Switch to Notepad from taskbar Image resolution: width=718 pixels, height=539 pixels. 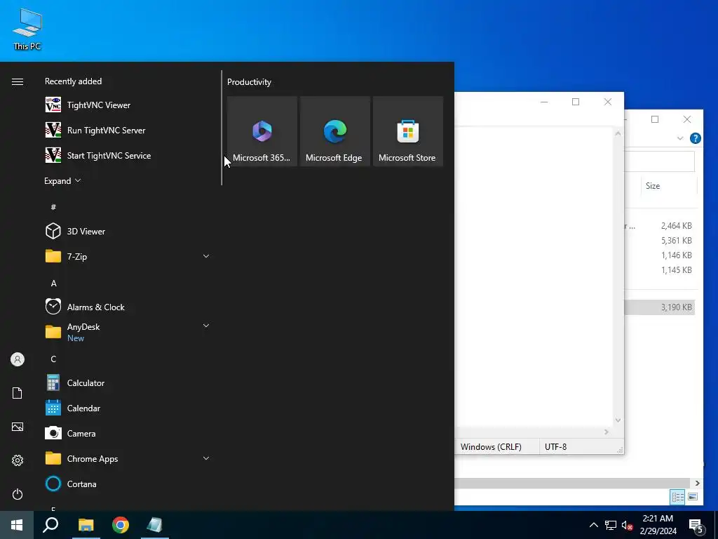click(155, 525)
